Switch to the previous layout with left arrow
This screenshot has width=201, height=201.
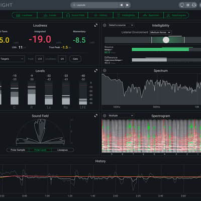tap(122, 5)
